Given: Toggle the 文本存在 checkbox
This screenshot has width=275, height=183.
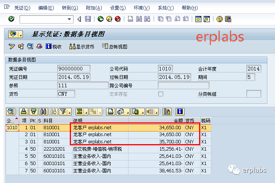Looking at the screenshot, I should point(161,94).
